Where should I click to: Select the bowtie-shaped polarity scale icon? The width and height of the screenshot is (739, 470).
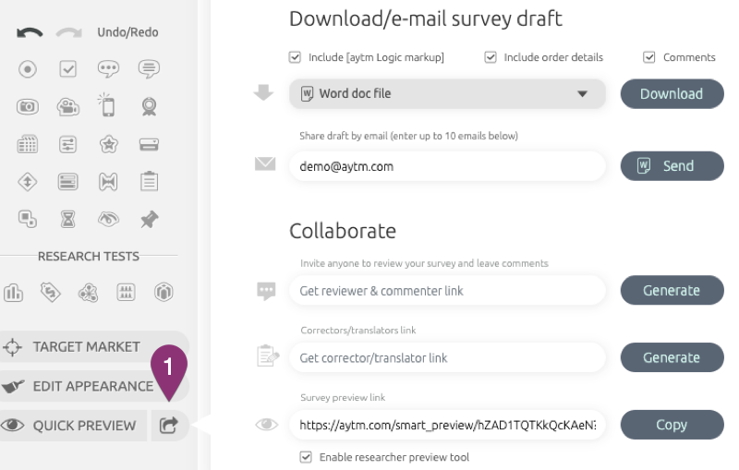coord(108,182)
